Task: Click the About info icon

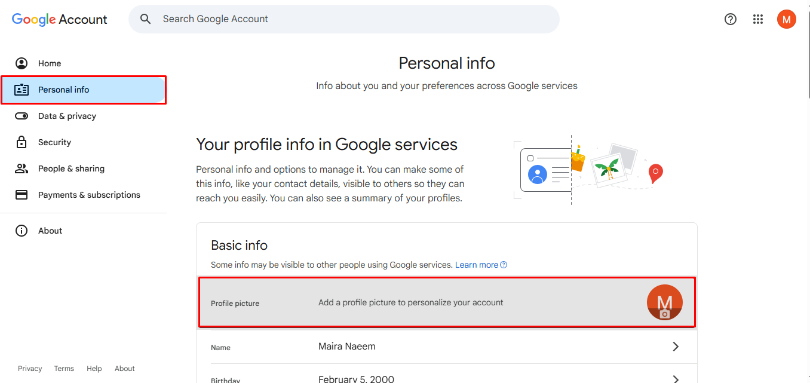Action: [22, 230]
